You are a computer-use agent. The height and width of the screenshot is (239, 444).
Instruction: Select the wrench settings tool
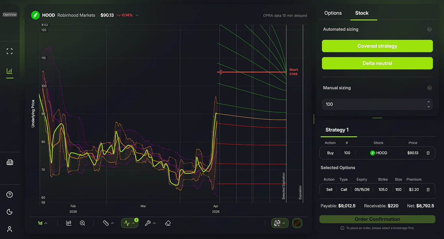(x=148, y=223)
